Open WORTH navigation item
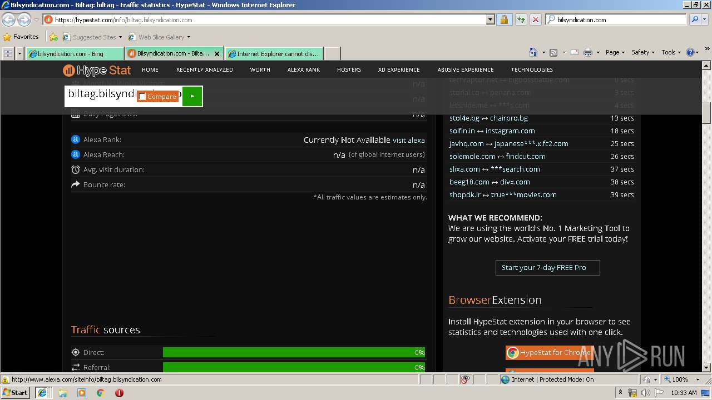 pyautogui.click(x=260, y=70)
